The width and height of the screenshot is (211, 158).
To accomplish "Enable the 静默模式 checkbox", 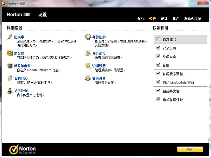I will click(x=158, y=39).
